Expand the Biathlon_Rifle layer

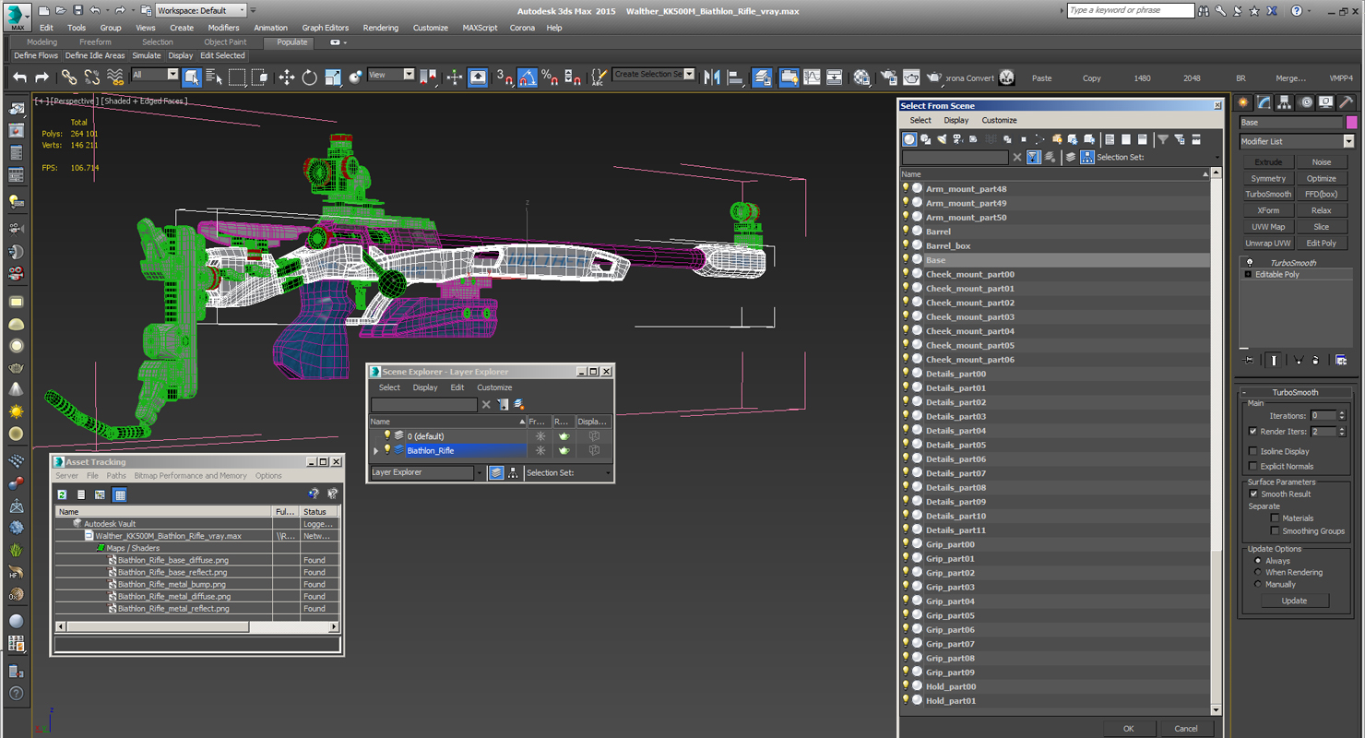click(x=375, y=451)
